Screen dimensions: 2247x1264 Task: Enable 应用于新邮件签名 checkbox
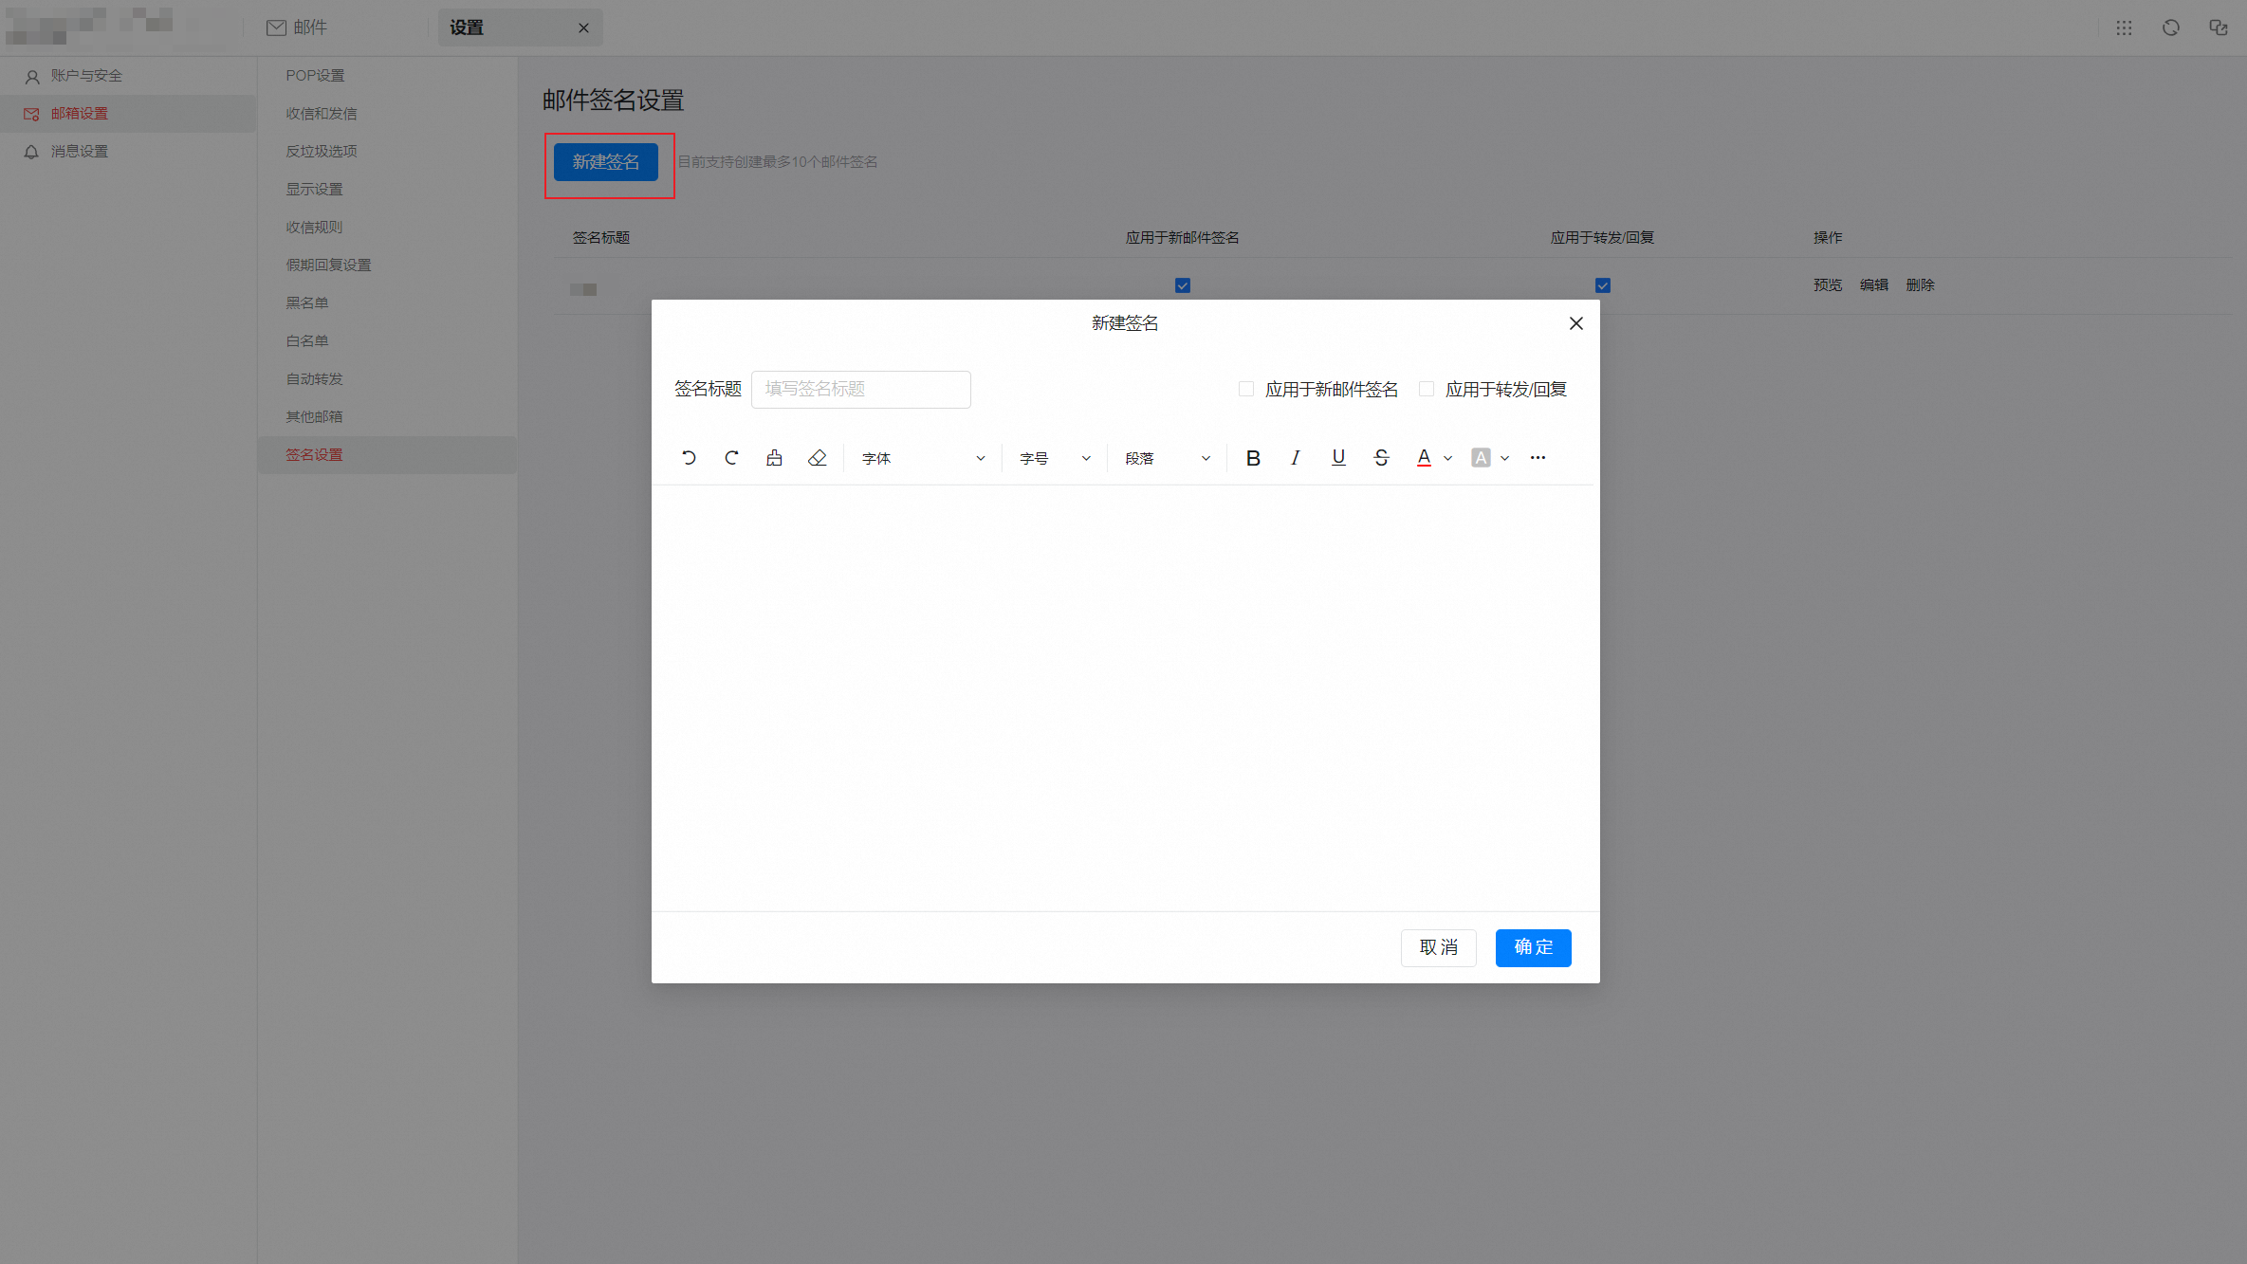click(1245, 389)
